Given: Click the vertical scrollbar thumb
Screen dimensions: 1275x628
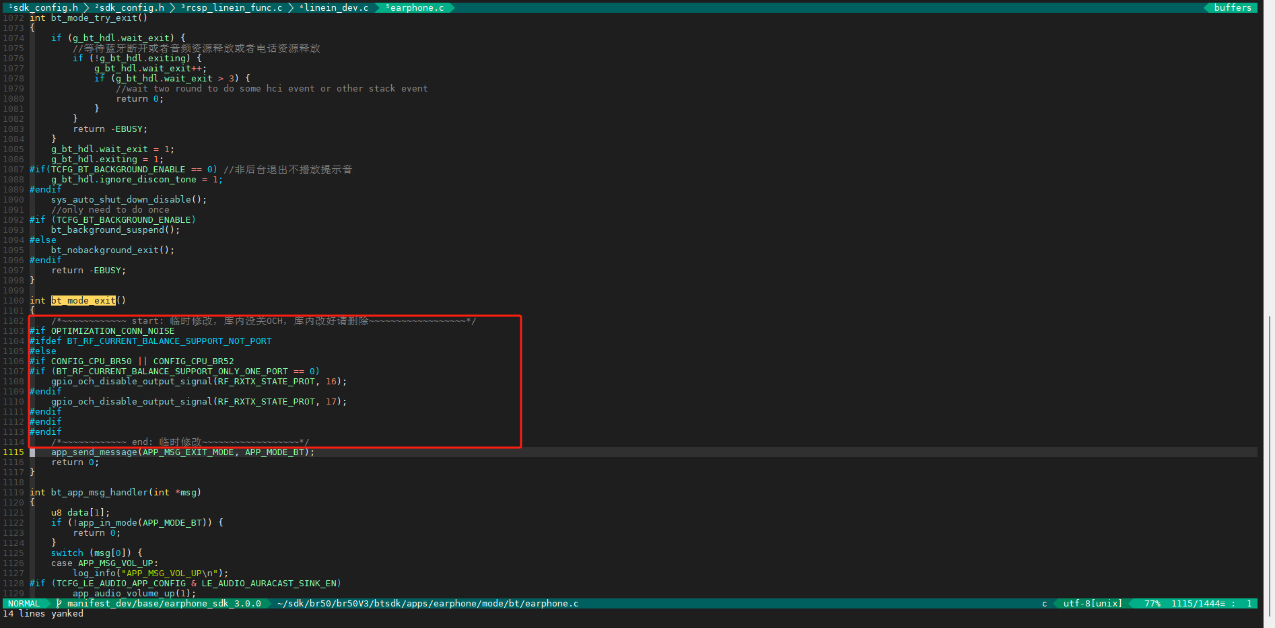Looking at the screenshot, I should (1269, 466).
